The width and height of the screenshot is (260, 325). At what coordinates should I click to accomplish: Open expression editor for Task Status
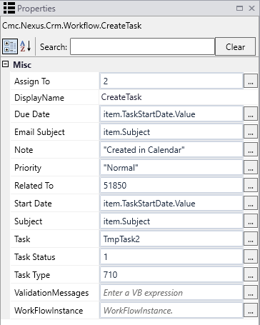pos(250,257)
